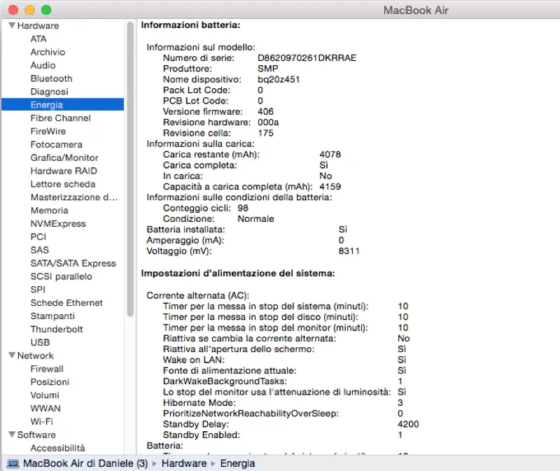This screenshot has width=560, height=471.
Task: Select SPI in the sidebar
Action: (x=38, y=290)
